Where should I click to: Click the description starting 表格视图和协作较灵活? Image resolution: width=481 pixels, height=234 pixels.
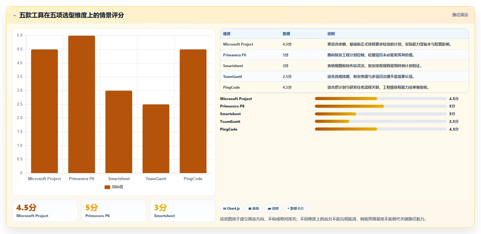pyautogui.click(x=374, y=66)
